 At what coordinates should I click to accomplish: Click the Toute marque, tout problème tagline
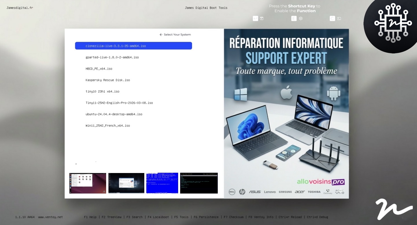[286, 71]
